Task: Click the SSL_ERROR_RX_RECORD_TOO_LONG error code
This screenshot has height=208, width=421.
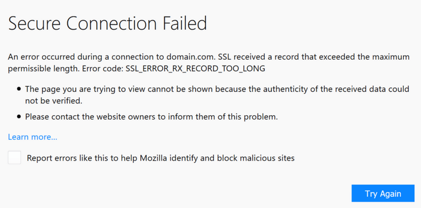Action: coord(195,69)
